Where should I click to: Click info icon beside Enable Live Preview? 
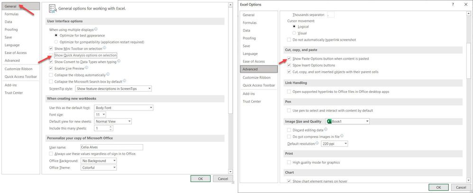pos(87,68)
